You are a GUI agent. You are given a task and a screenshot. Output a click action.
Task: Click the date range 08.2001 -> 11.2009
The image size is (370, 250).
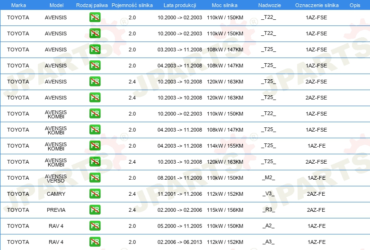(180, 178)
